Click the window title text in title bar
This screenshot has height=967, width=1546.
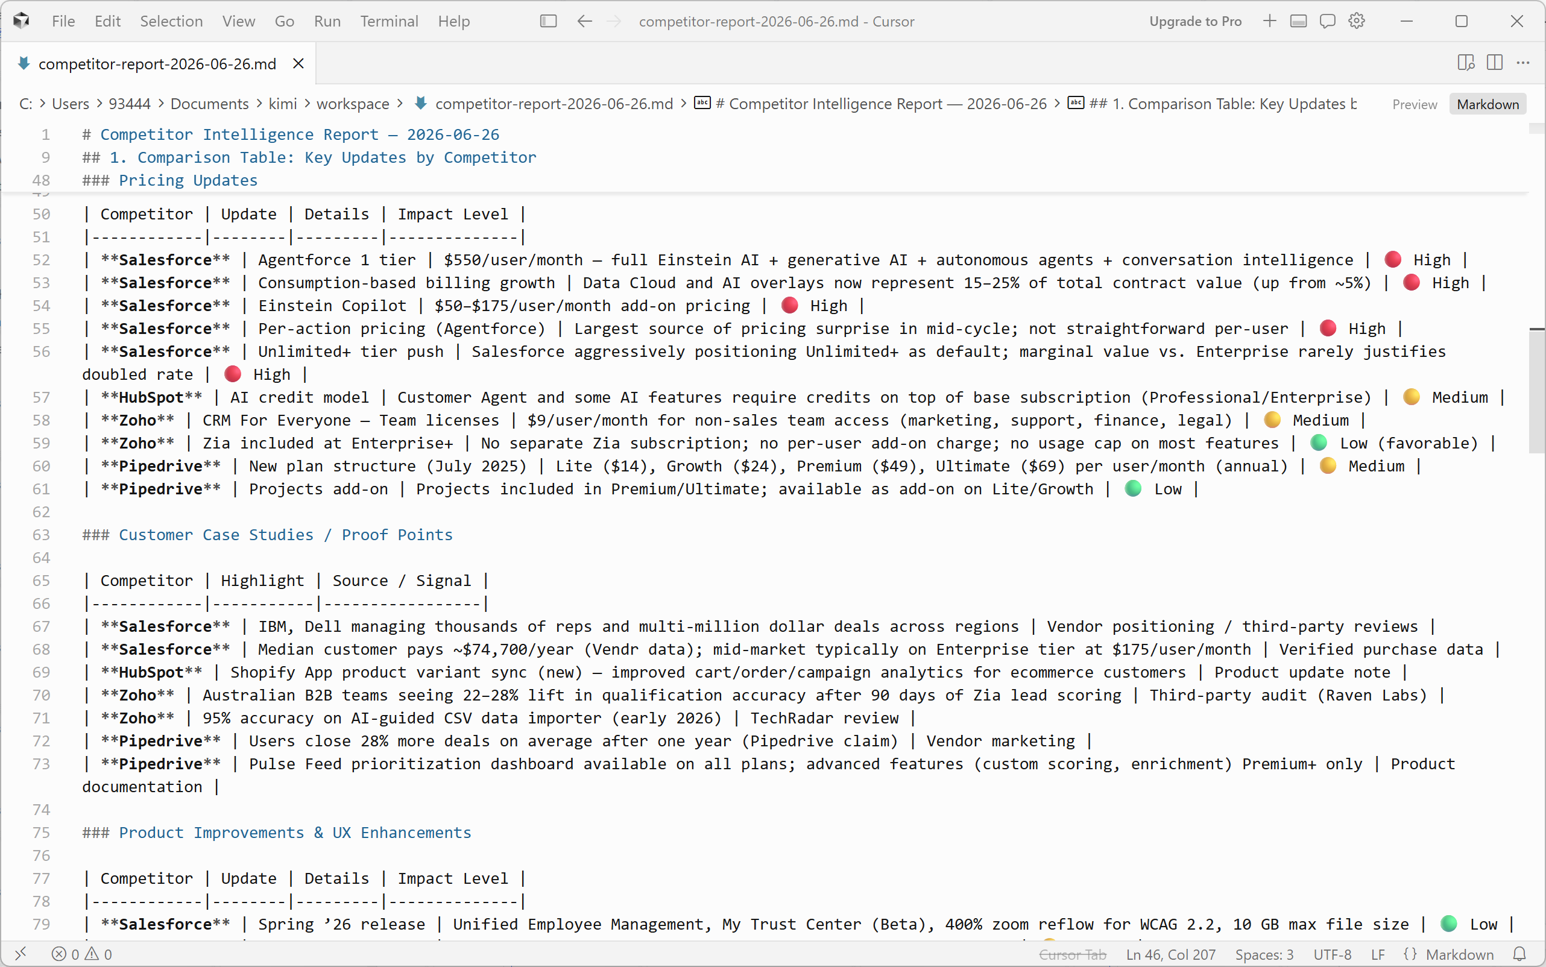point(777,21)
